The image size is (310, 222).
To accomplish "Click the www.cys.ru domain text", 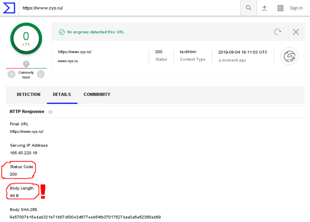I will coord(68,61).
